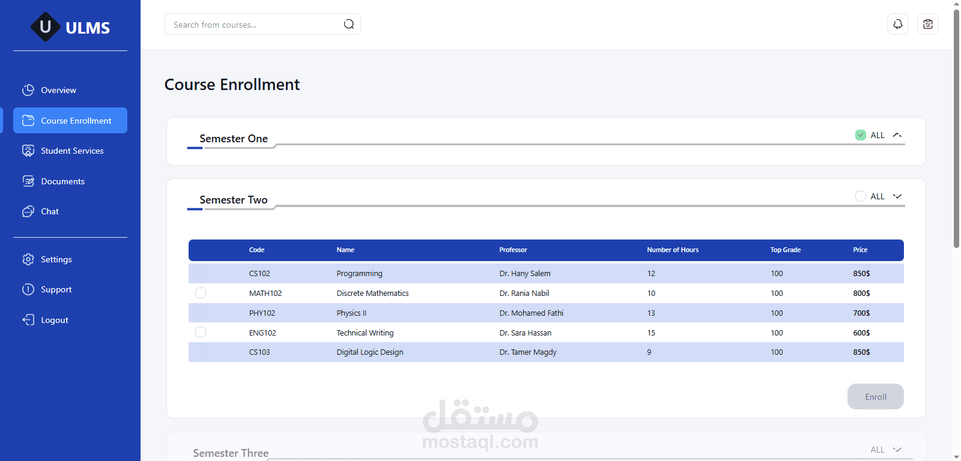Image resolution: width=961 pixels, height=461 pixels.
Task: Click professor Dr. Tamer Magdy
Action: [x=528, y=352]
